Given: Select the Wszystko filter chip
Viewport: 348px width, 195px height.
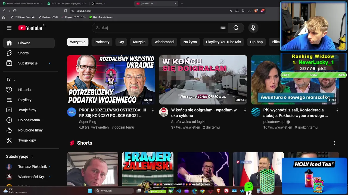Looking at the screenshot, I should point(78,42).
